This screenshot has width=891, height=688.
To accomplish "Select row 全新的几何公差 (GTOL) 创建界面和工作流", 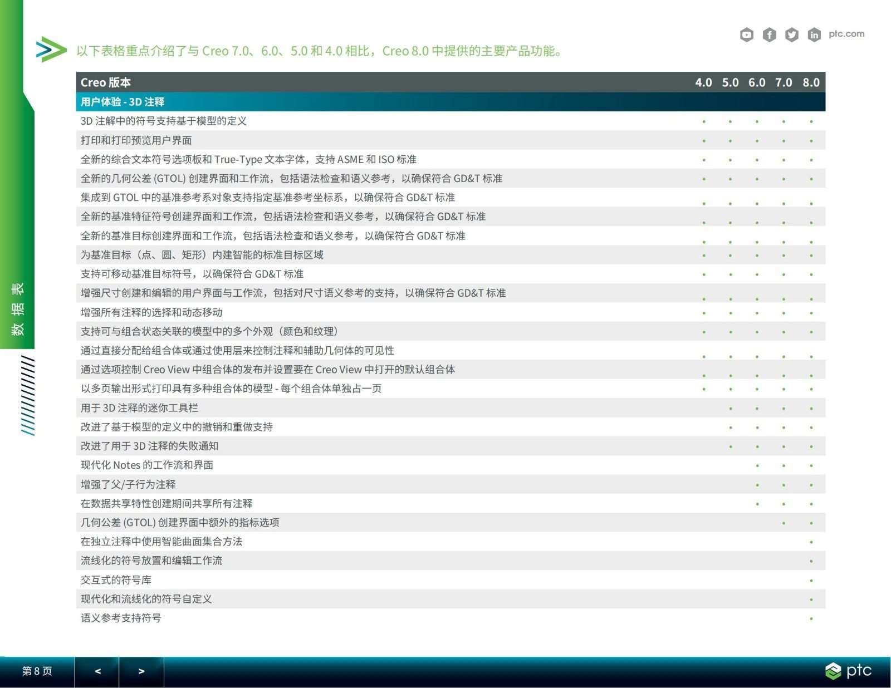I will [x=451, y=178].
